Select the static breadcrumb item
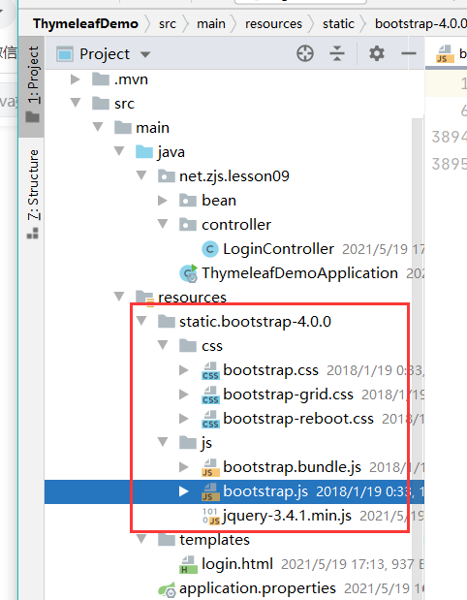This screenshot has width=467, height=600. point(338,24)
